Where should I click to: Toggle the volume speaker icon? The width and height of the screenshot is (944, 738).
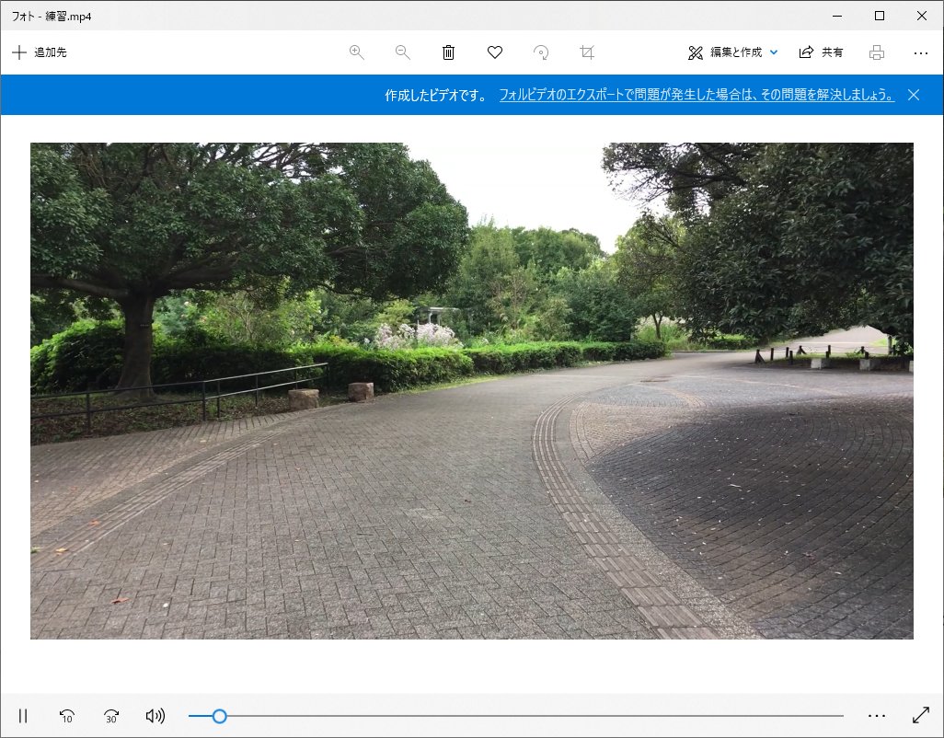155,716
